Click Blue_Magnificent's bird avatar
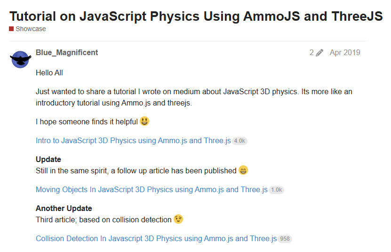 (x=21, y=59)
